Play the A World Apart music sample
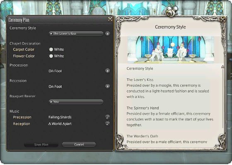Viewport: 232px width, 165px height. tap(108, 123)
